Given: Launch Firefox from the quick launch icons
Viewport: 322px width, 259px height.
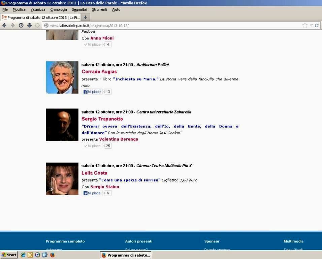Looking at the screenshot, I should click(52, 255).
